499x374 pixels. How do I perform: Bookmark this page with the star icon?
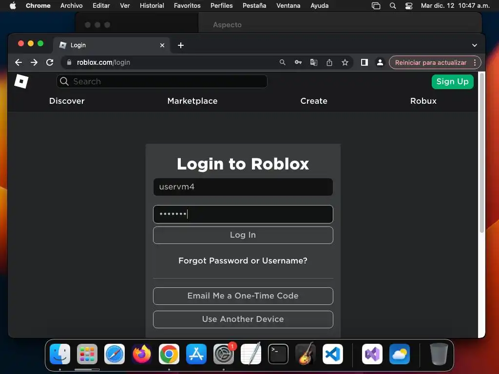tap(345, 62)
